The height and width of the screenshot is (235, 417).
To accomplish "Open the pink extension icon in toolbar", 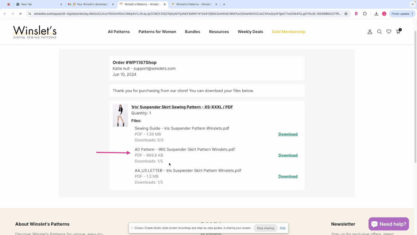I will (356, 14).
